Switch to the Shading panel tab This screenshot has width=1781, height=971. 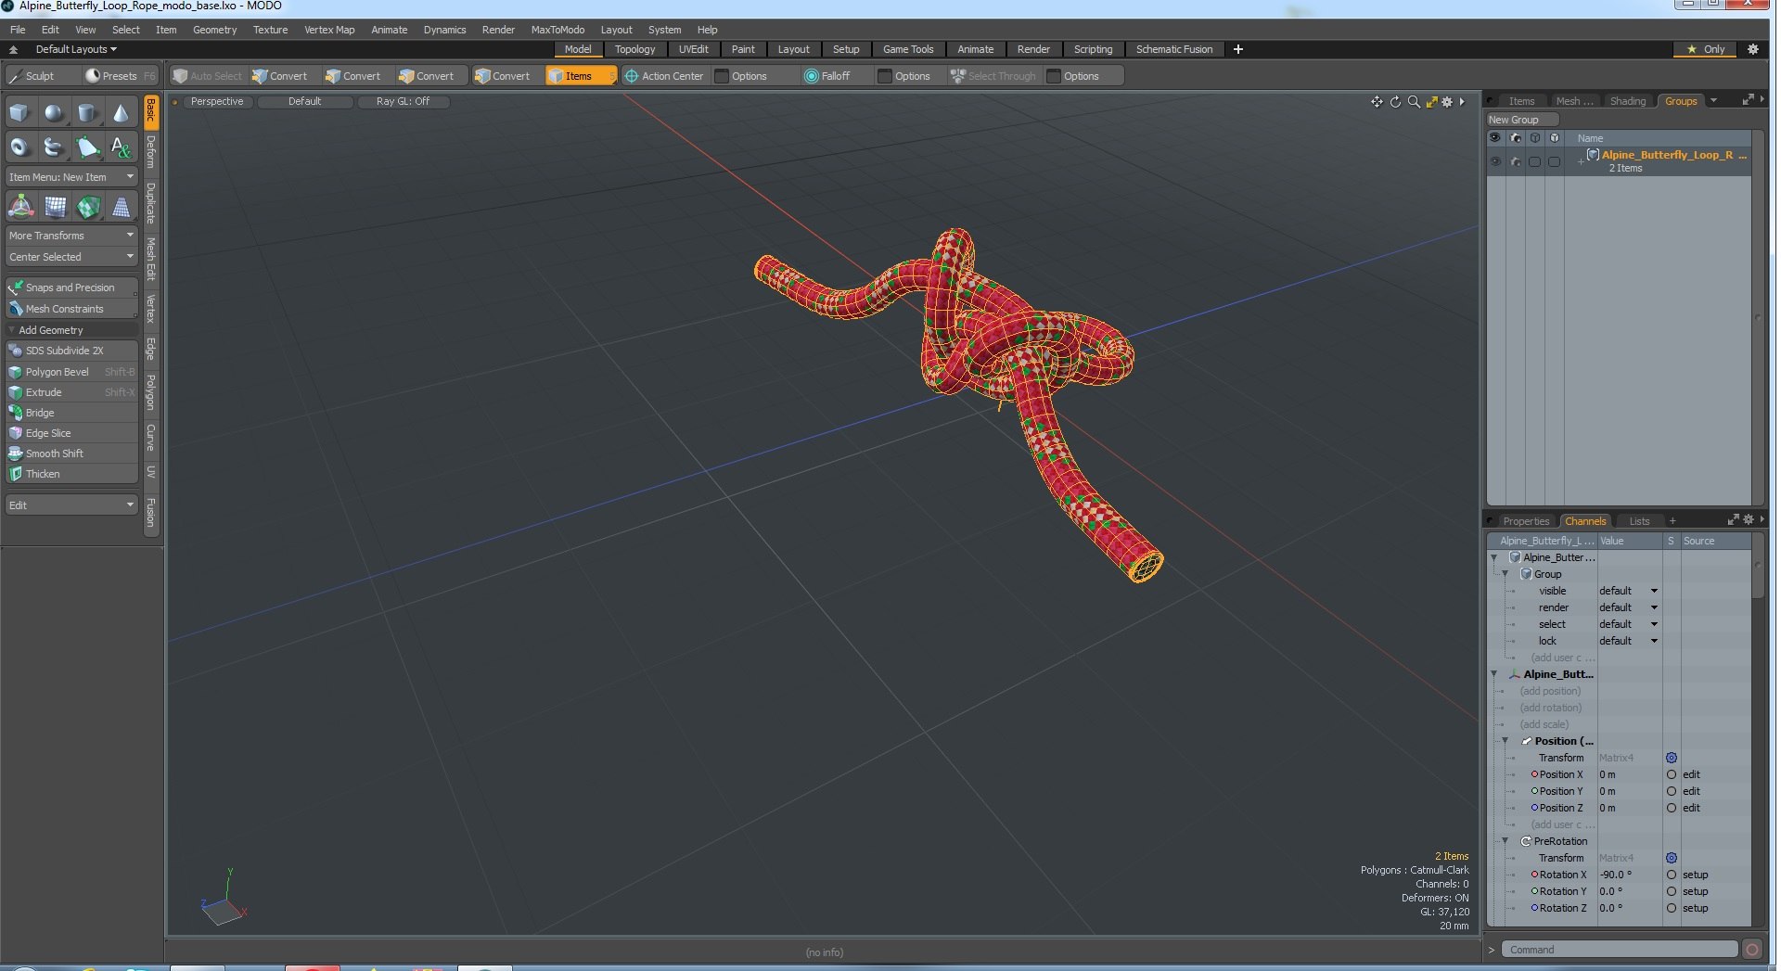[1627, 101]
